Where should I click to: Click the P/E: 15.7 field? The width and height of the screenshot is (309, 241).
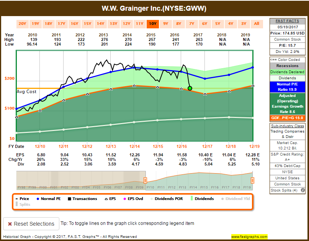287,46
